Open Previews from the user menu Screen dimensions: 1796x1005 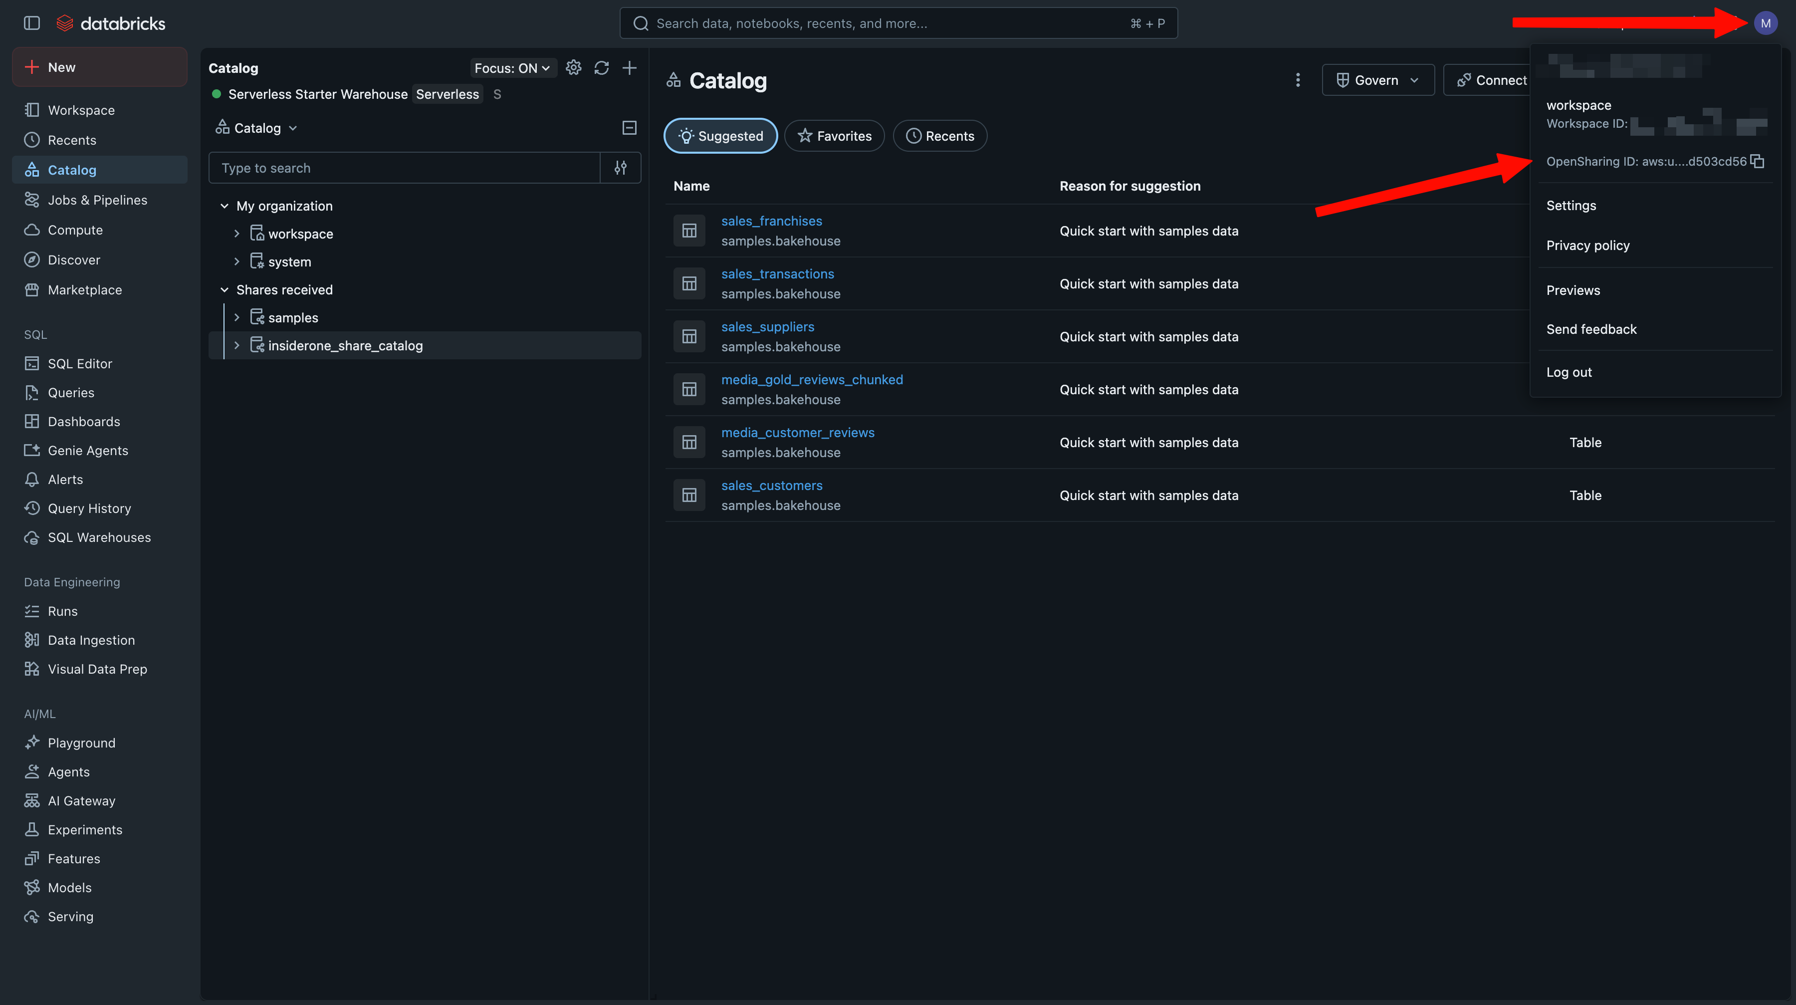[x=1654, y=290]
